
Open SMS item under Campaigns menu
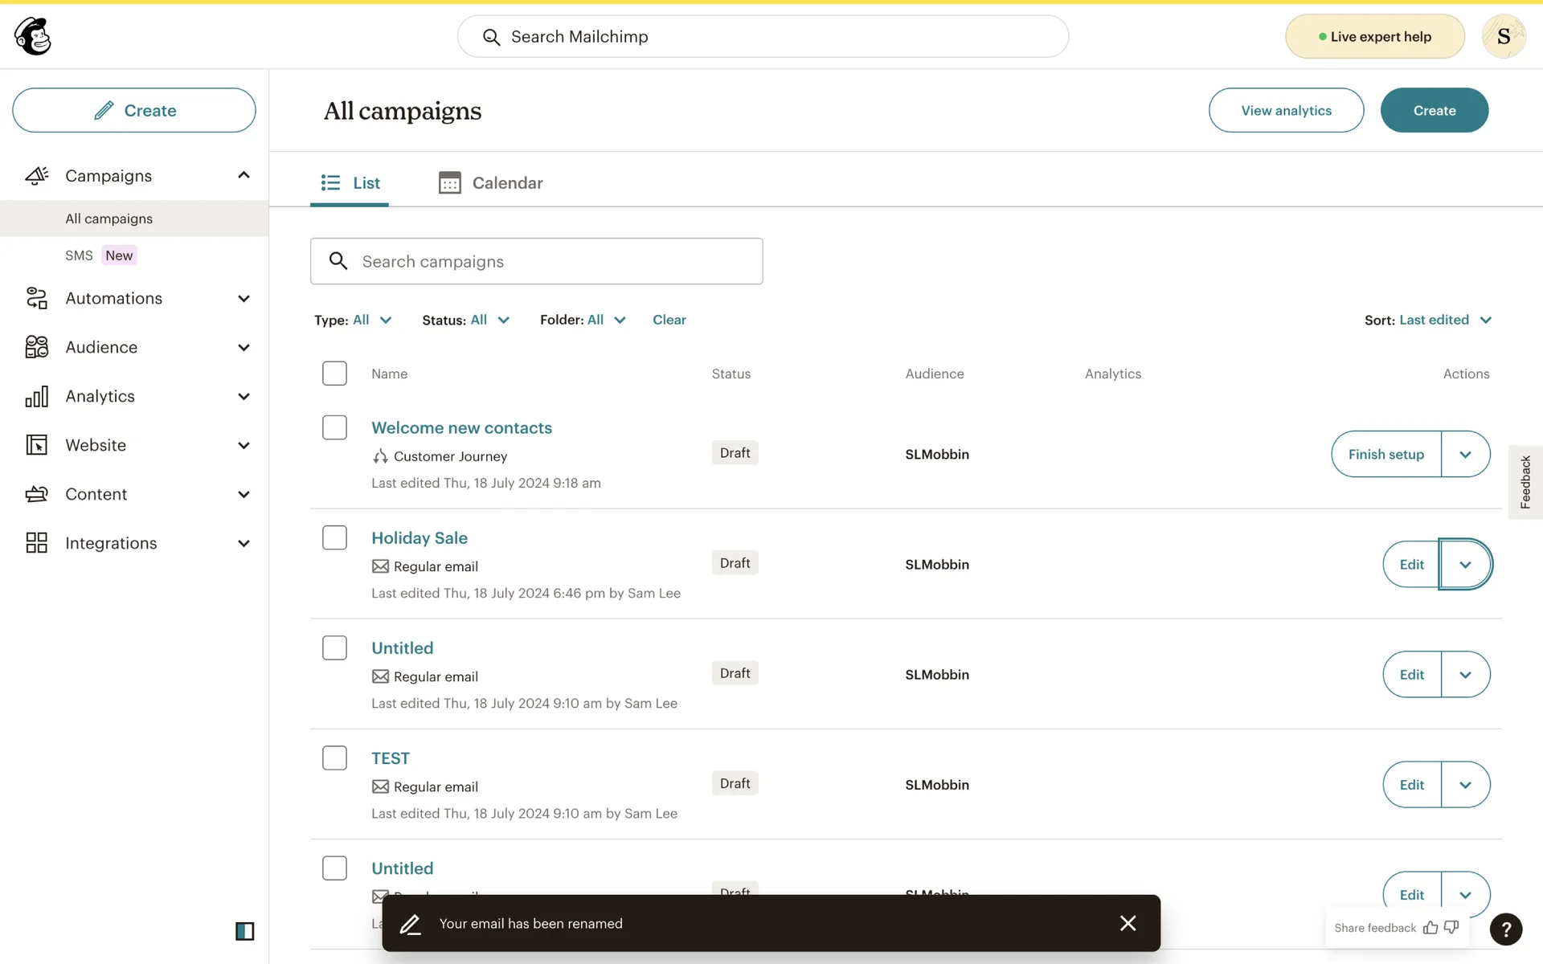(x=80, y=255)
